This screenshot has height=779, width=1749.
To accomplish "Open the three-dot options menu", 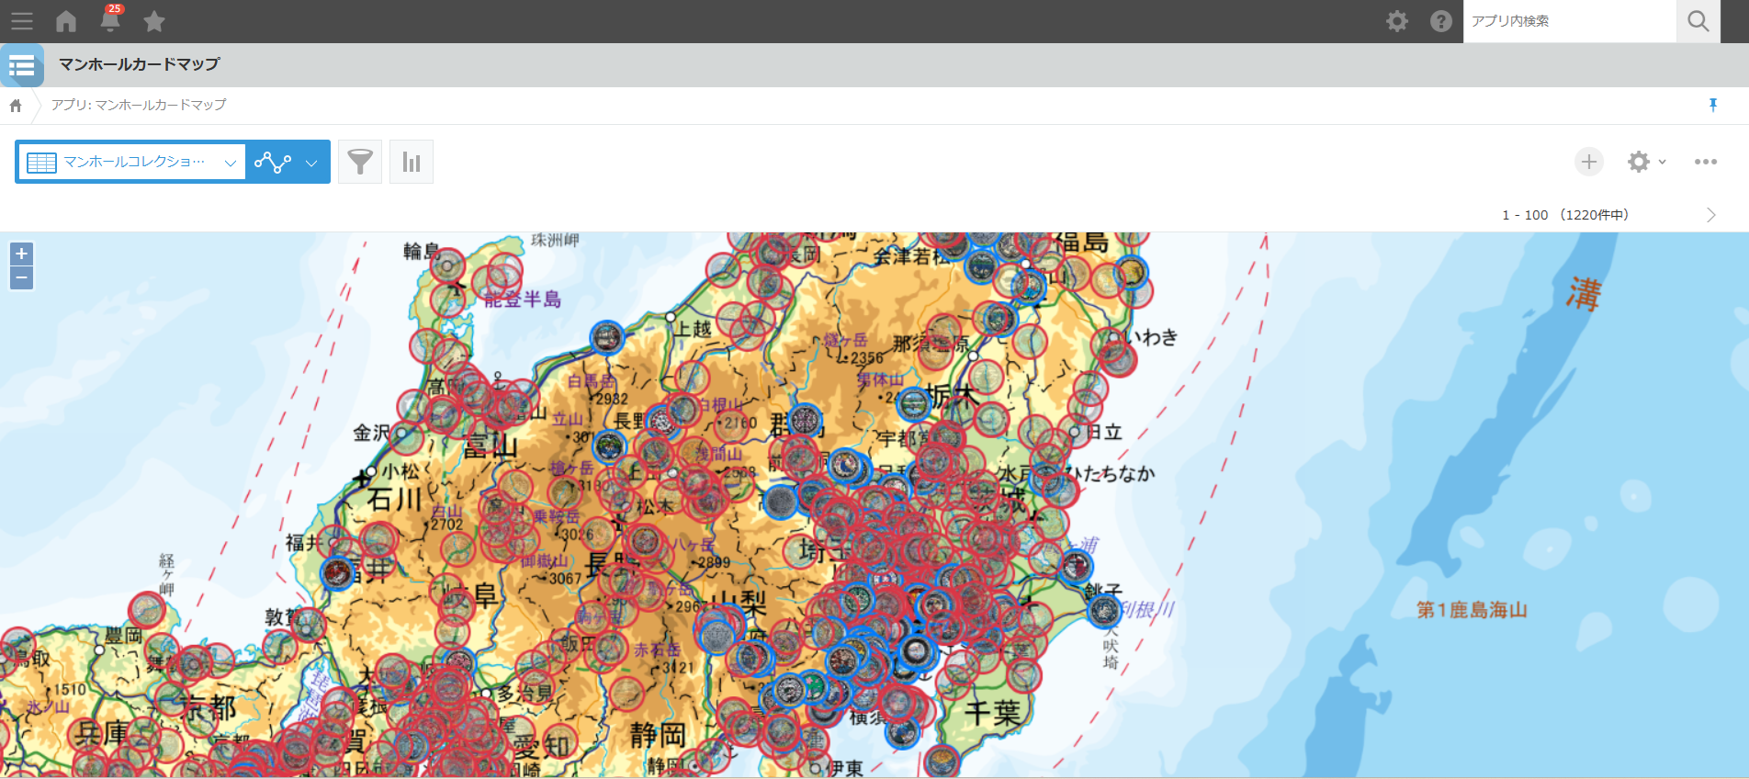I will click(1705, 162).
